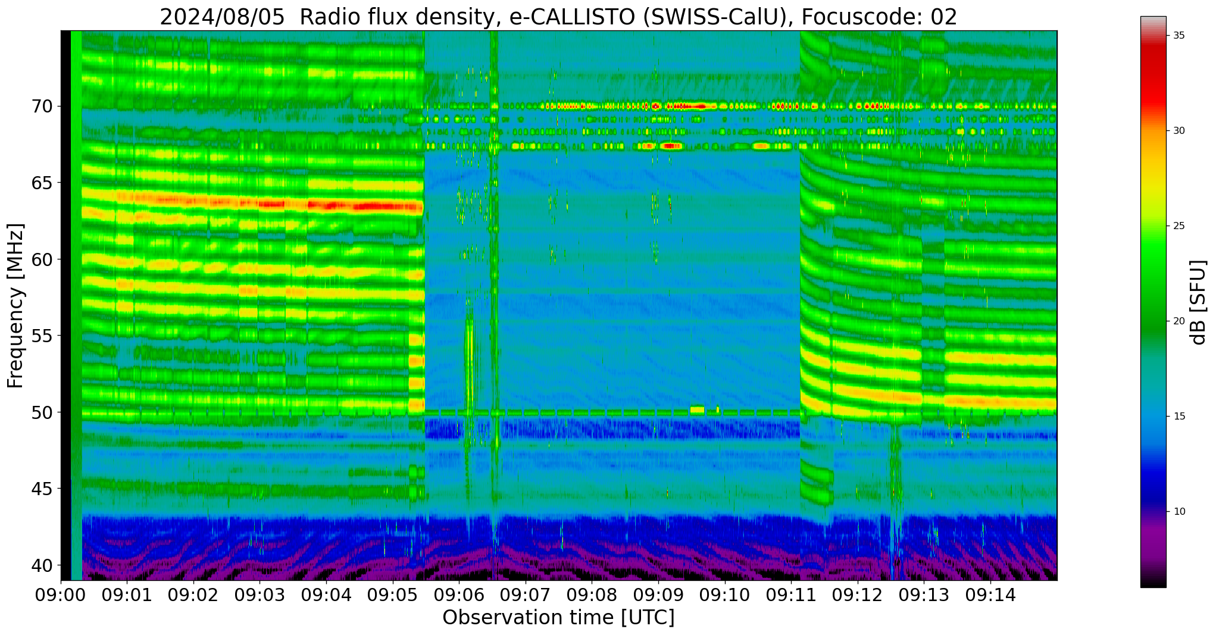This screenshot has height=635, width=1216.
Task: Click the 09:08 time tick label
Action: [592, 595]
